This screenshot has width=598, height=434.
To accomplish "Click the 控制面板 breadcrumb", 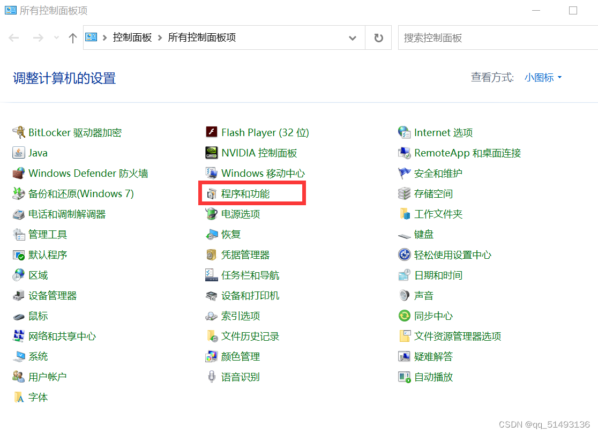I will point(132,38).
